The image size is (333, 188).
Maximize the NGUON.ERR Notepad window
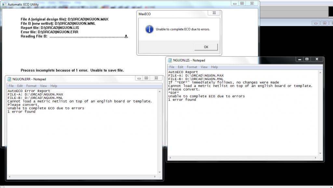pyautogui.click(x=146, y=78)
